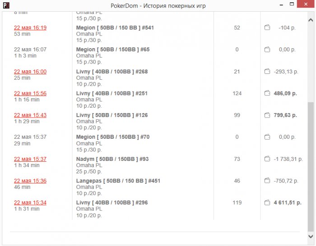Click wallet icon next to 486,09 р.

(x=267, y=93)
